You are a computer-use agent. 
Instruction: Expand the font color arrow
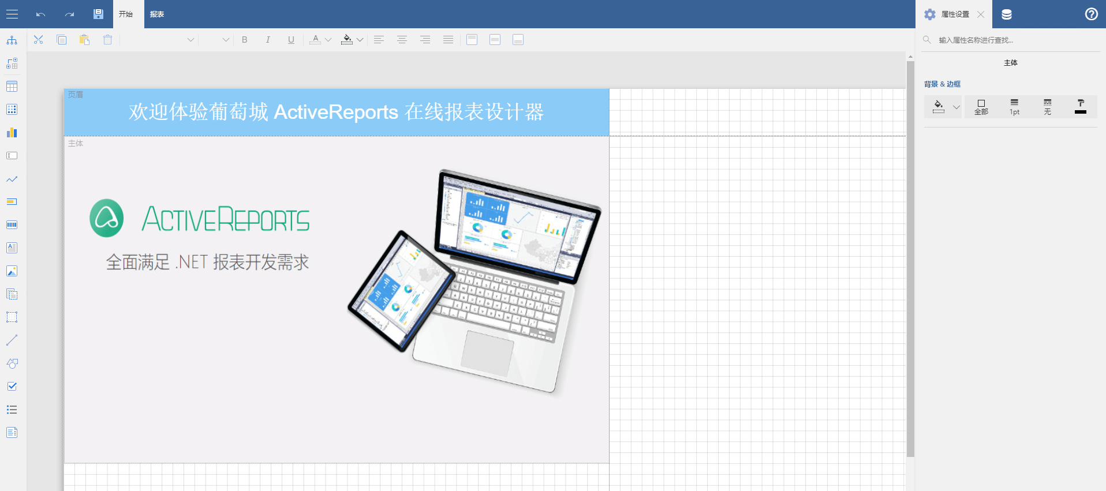328,40
